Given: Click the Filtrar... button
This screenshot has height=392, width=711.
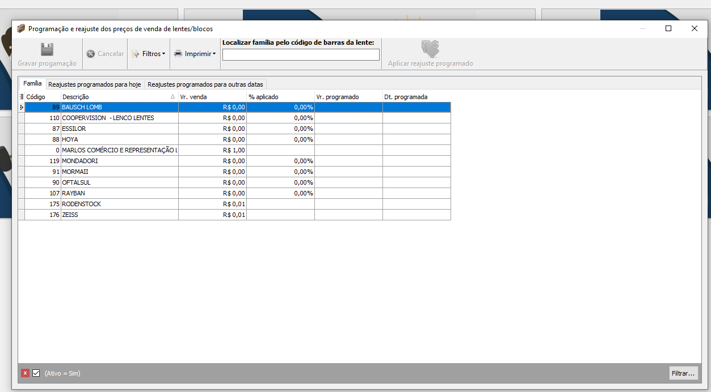Looking at the screenshot, I should (x=683, y=373).
